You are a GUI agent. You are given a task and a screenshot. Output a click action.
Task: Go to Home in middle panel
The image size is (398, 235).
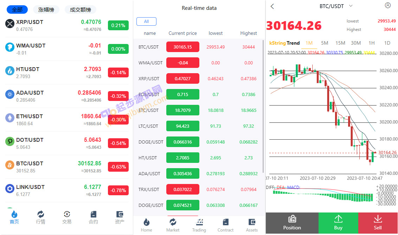pyautogui.click(x=147, y=225)
